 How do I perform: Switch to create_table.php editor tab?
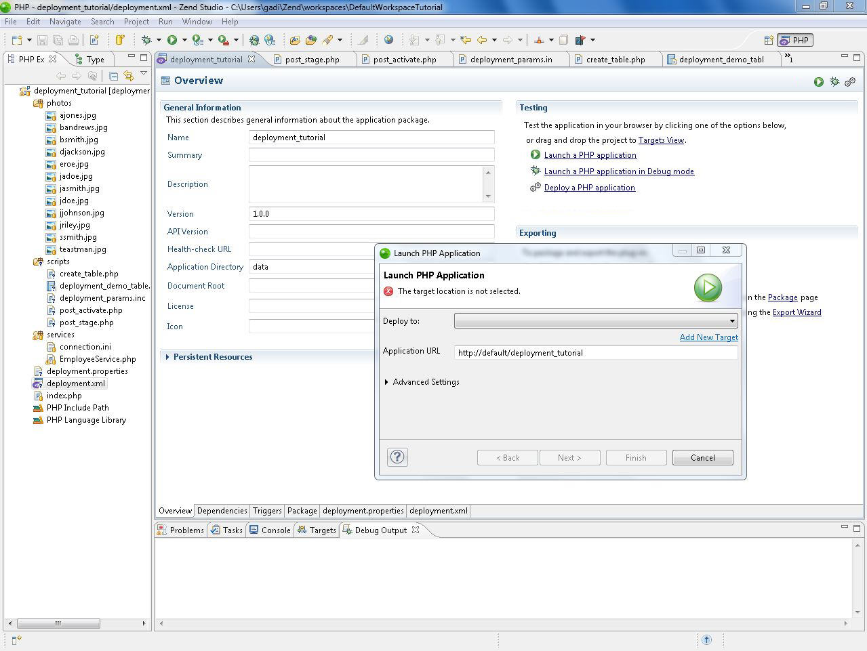(x=616, y=60)
